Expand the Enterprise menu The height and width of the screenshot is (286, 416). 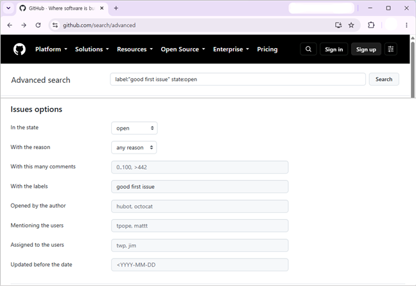click(x=231, y=49)
